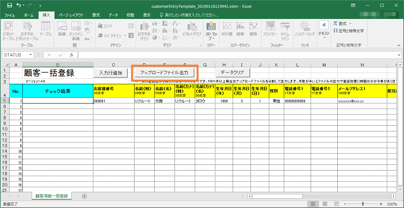Screen dimensions: 404x208
Task: Click the Undo arrow icon
Action: [x=18, y=5]
